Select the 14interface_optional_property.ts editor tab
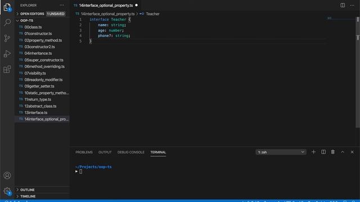360x202 pixels. click(106, 5)
